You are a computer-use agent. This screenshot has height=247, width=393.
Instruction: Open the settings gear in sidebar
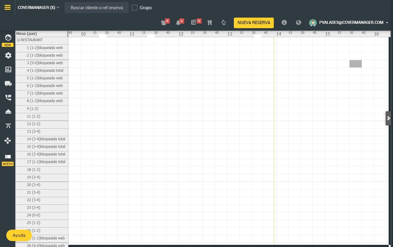click(x=8, y=56)
